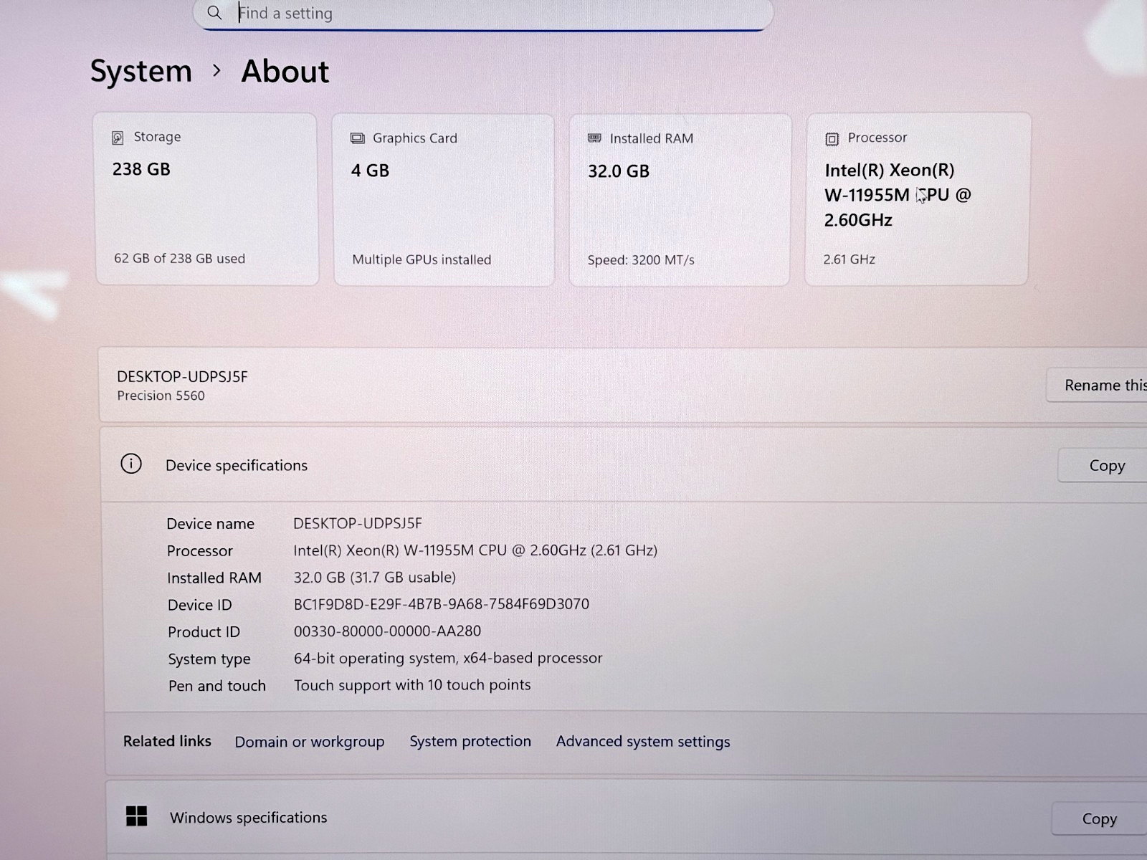Click the Graphics Card icon

[357, 138]
